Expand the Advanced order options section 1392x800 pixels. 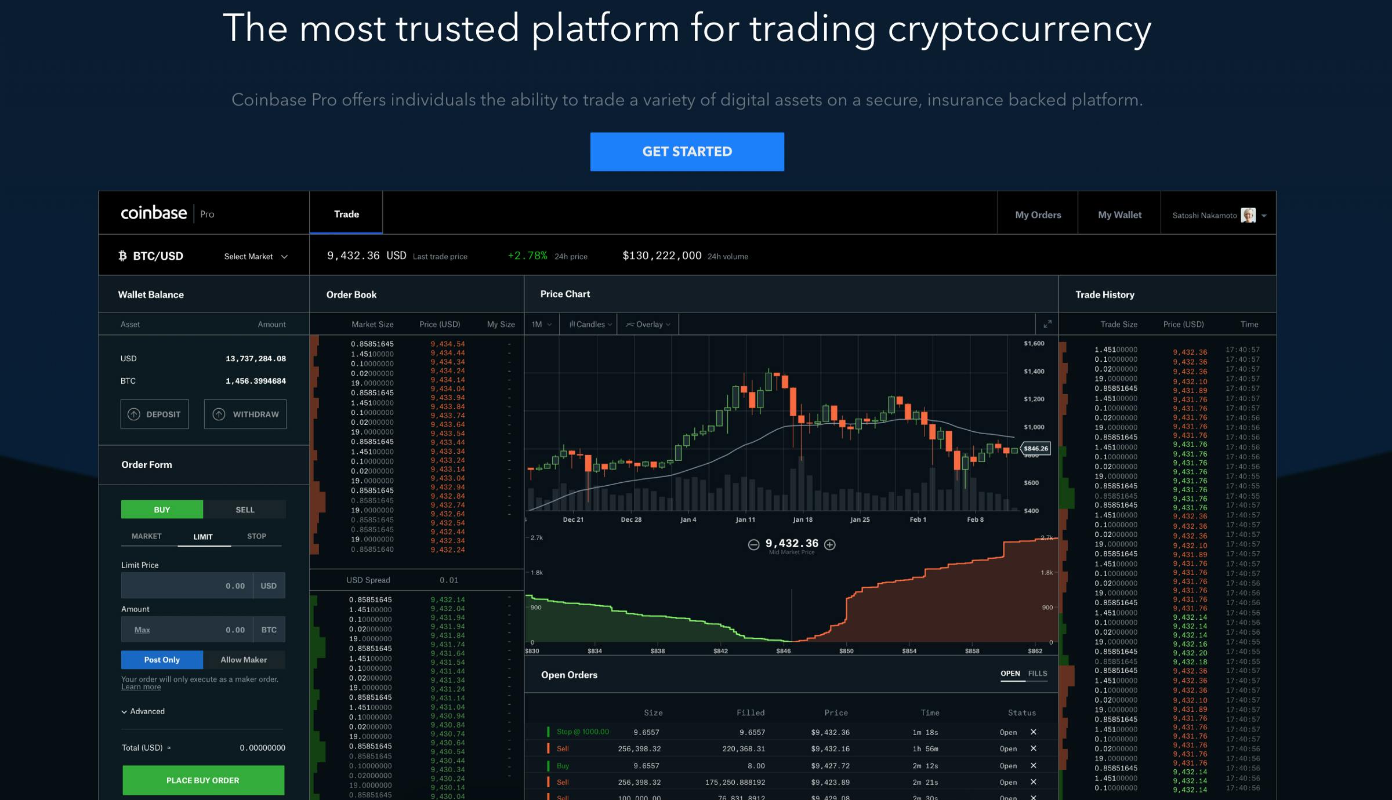tap(143, 711)
